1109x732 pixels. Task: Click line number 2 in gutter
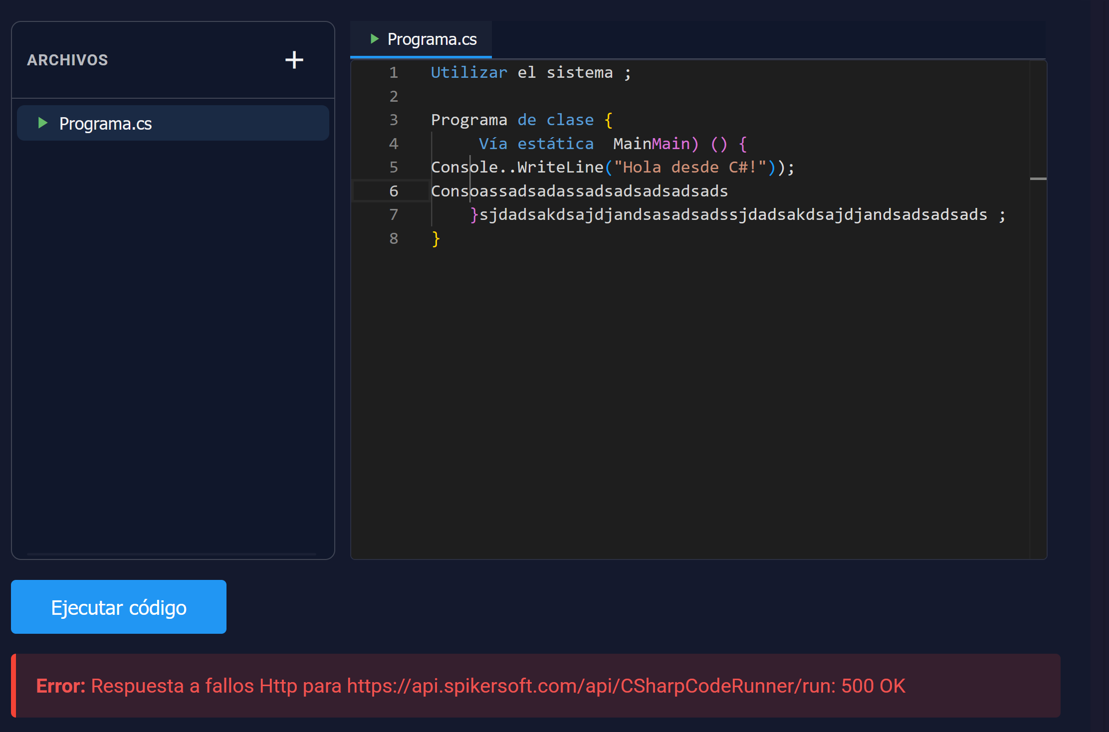click(394, 96)
